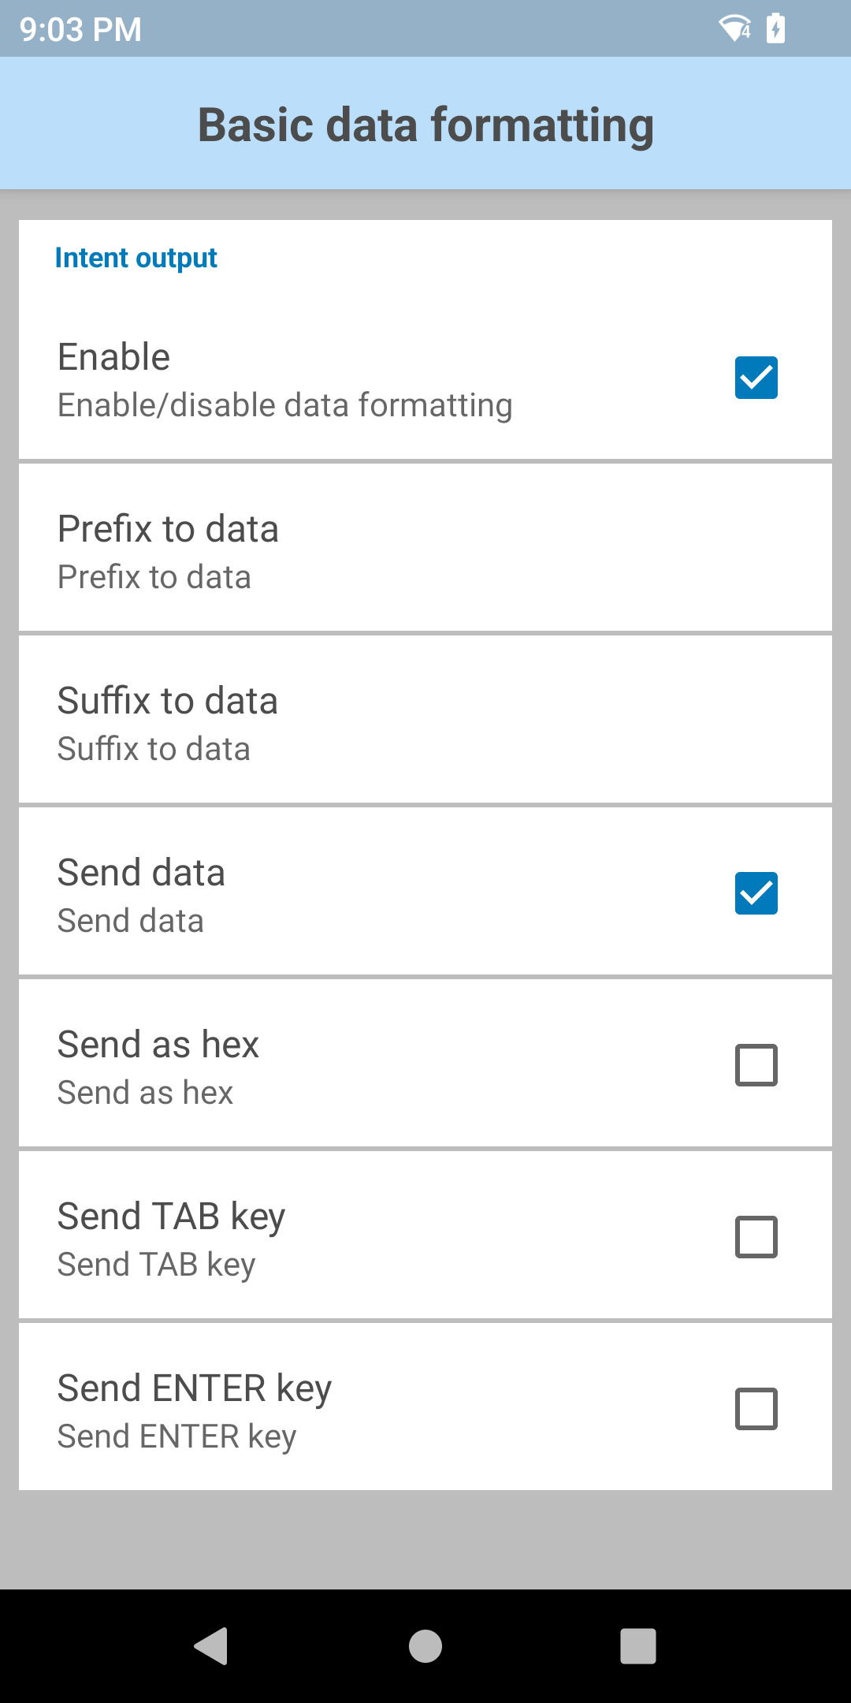Turn on Send ENTER key checkbox
The height and width of the screenshot is (1703, 851).
pyautogui.click(x=756, y=1409)
